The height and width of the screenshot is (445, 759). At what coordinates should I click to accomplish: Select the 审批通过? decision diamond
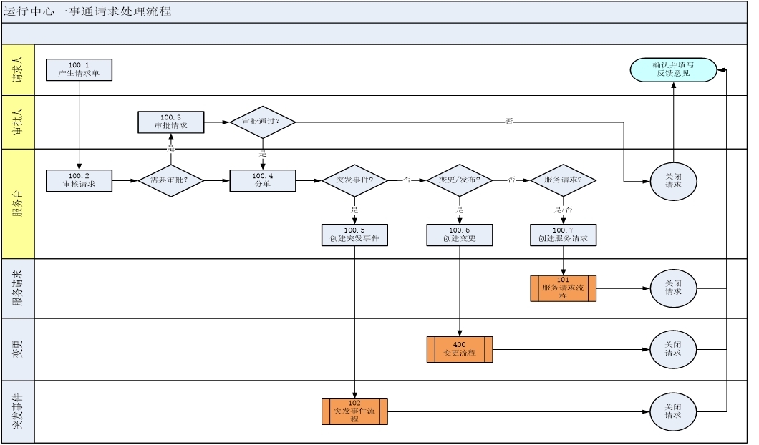[263, 122]
